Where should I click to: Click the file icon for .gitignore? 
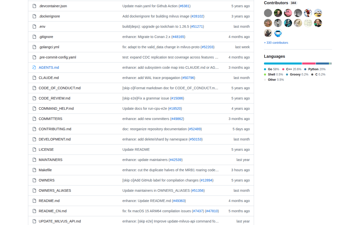tap(34, 37)
